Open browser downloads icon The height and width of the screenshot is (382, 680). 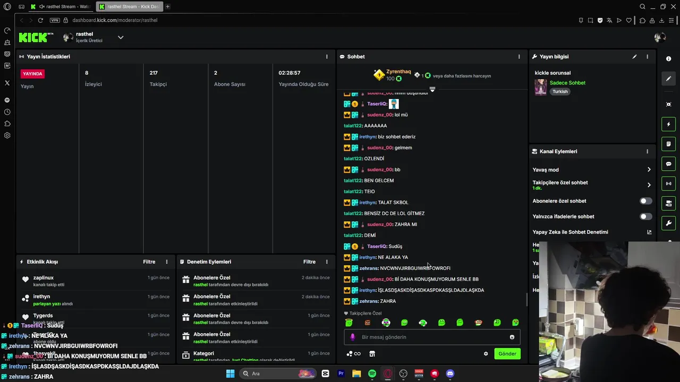click(661, 20)
